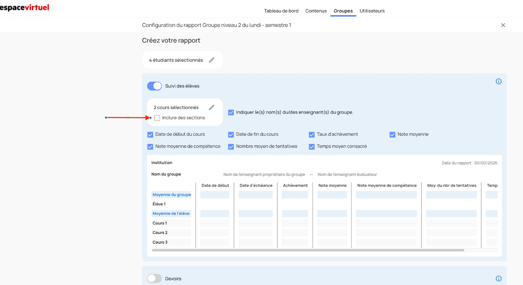The height and width of the screenshot is (285, 523).
Task: Uncheck Nombre moyen de tentatives
Action: pos(231,147)
